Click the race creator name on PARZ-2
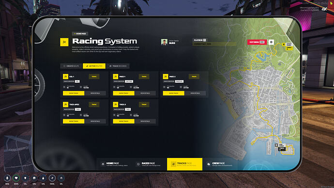Viewport: 334px width, 188px height. tap(180, 82)
